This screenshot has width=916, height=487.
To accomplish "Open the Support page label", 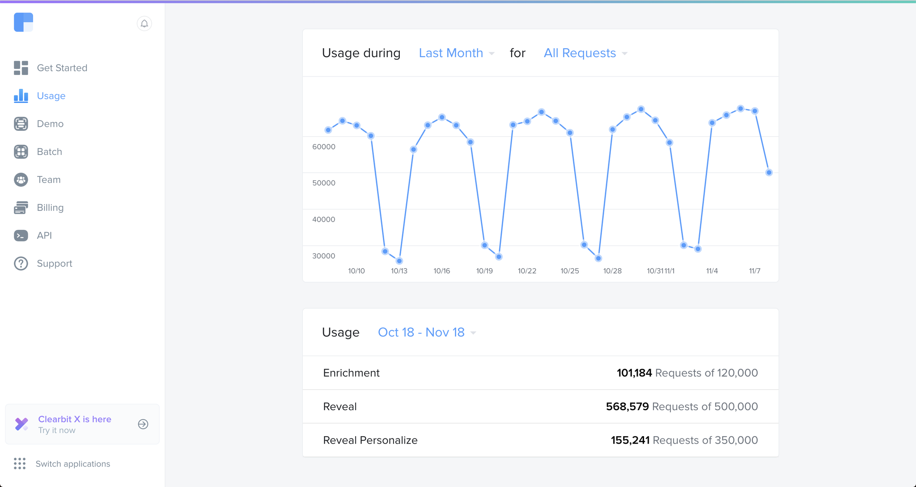I will point(55,263).
